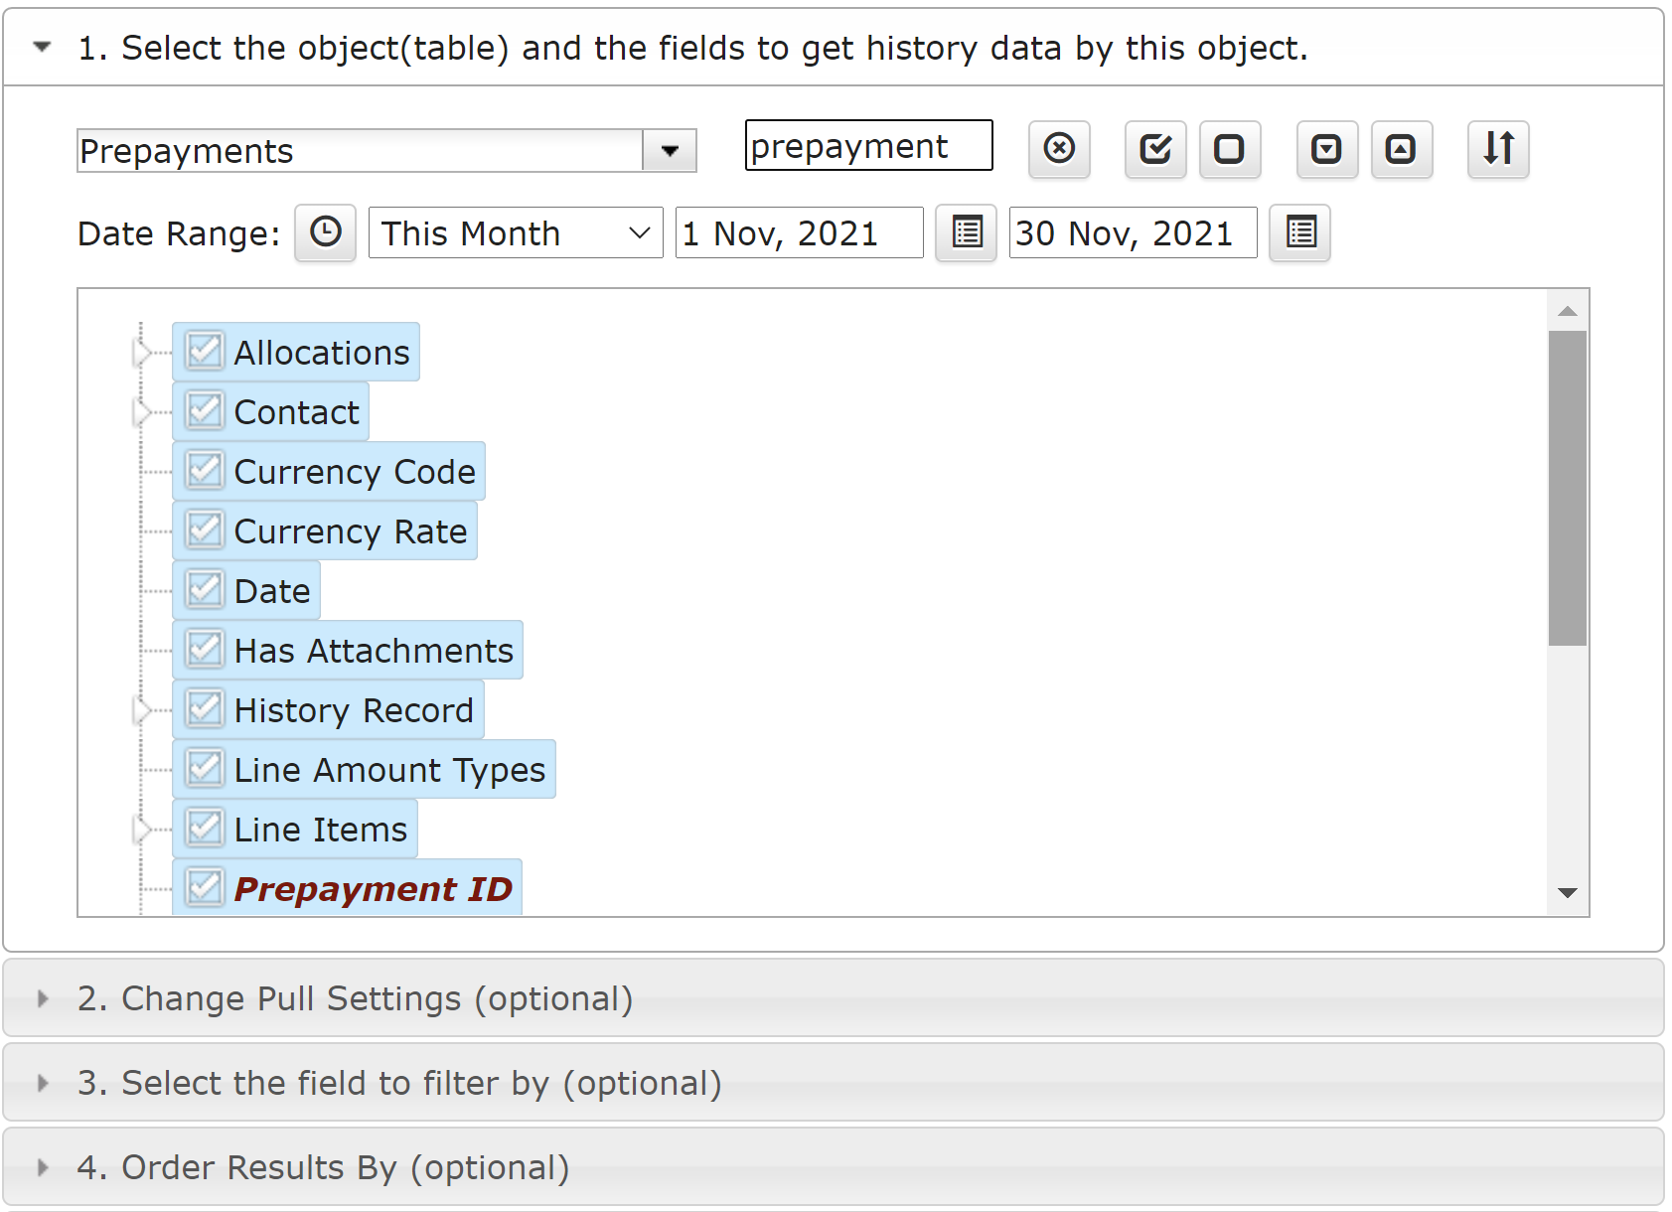Toggle the Has Attachments checkbox
Image resolution: width=1672 pixels, height=1212 pixels.
coord(205,650)
